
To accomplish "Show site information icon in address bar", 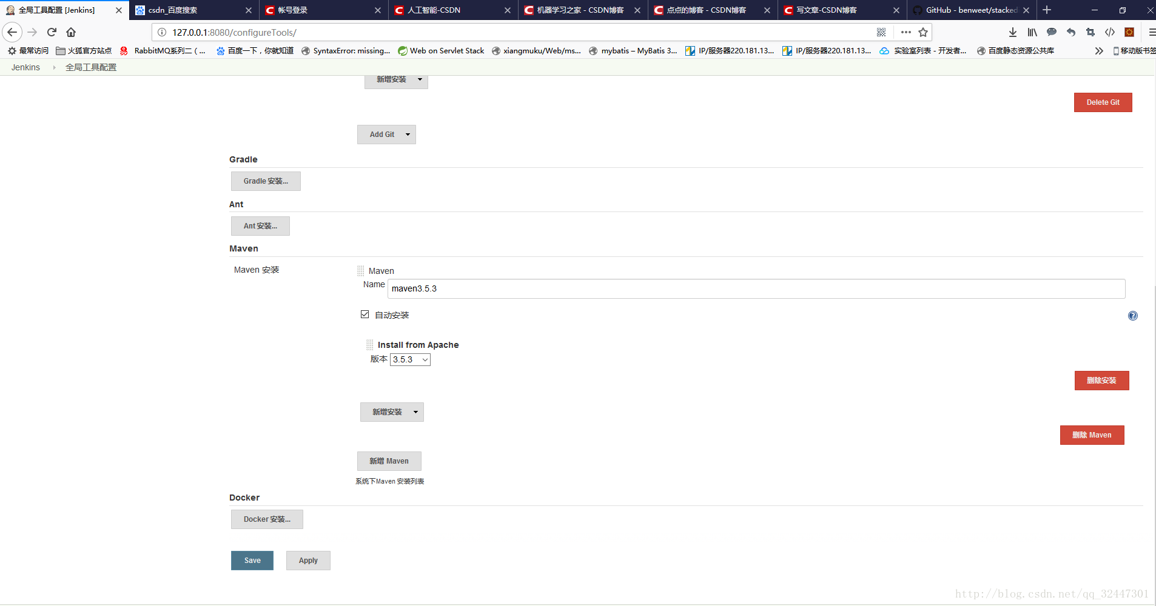I will pyautogui.click(x=162, y=32).
